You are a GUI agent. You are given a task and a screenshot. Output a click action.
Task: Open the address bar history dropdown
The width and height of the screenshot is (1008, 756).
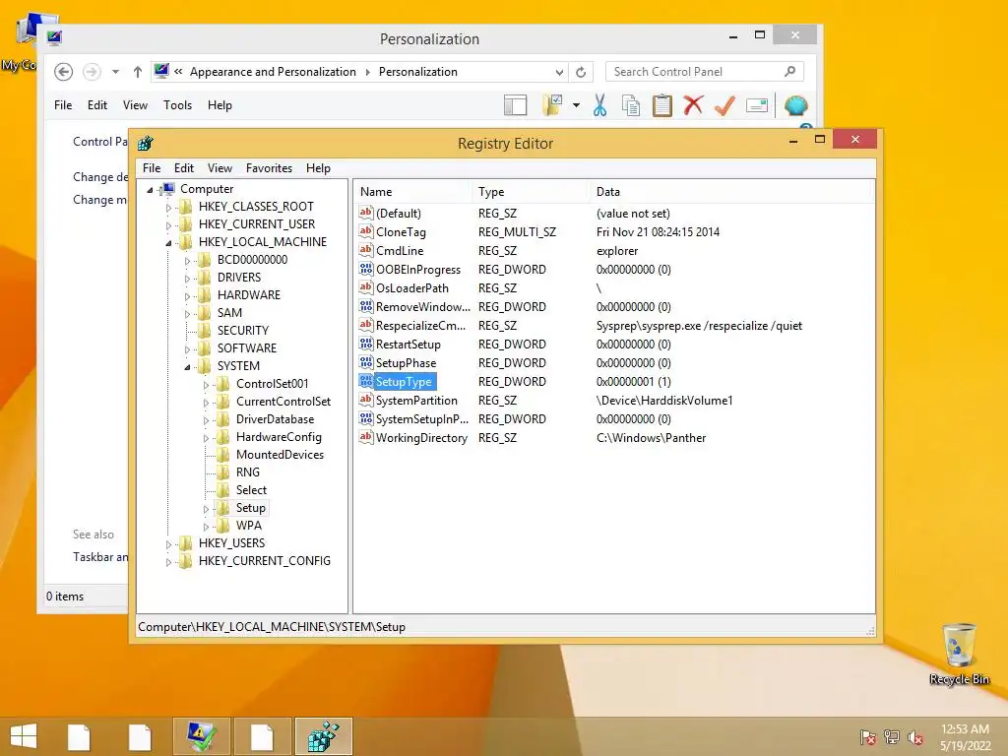(x=559, y=72)
